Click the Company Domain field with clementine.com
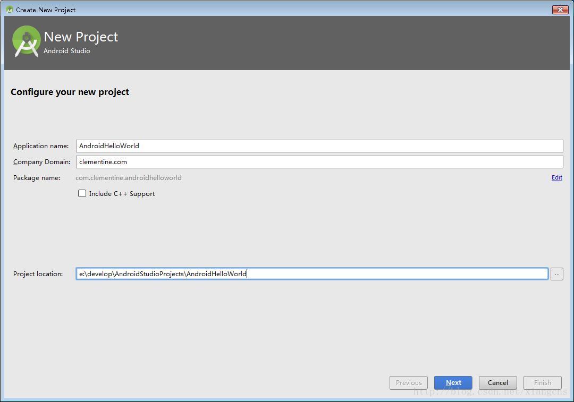Viewport: 574px width, 402px height. (319, 161)
